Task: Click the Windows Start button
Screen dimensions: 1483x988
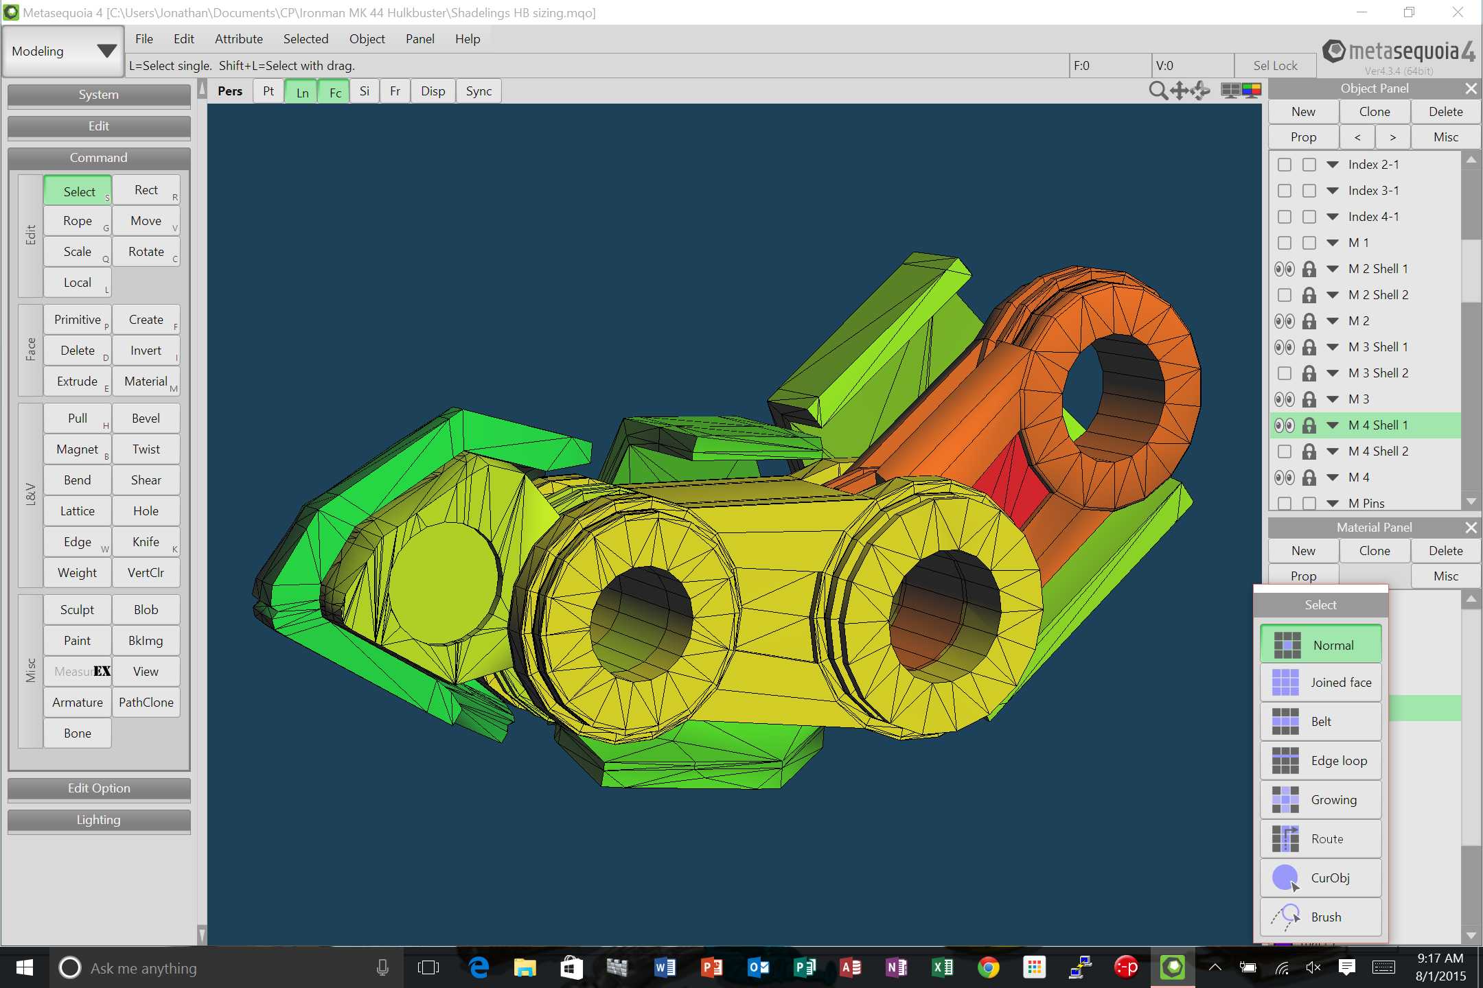Action: click(x=25, y=967)
